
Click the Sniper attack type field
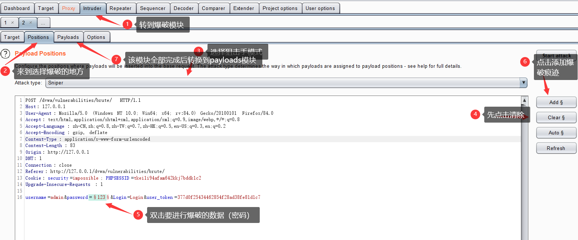coord(286,83)
